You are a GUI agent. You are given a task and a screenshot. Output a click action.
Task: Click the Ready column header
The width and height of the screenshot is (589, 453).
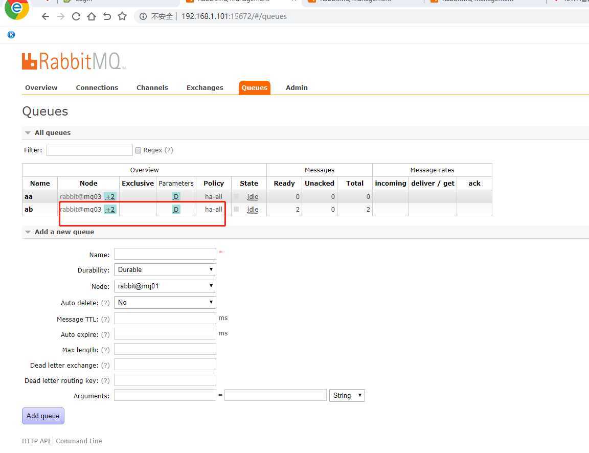(x=284, y=184)
